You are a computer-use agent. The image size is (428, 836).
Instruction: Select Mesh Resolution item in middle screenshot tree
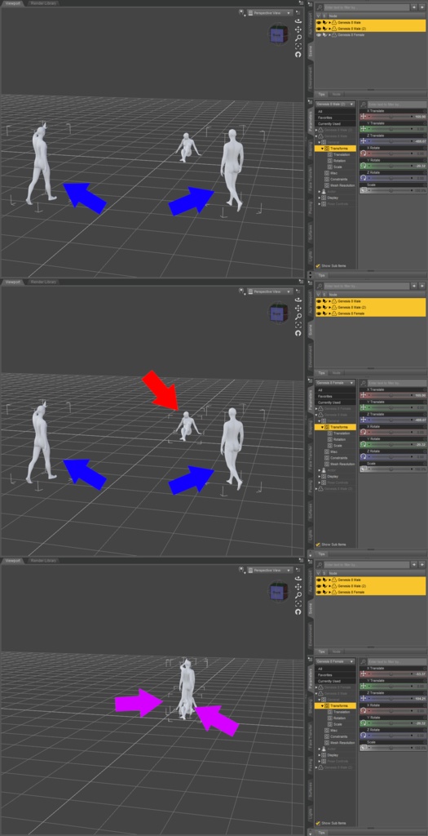(x=343, y=464)
